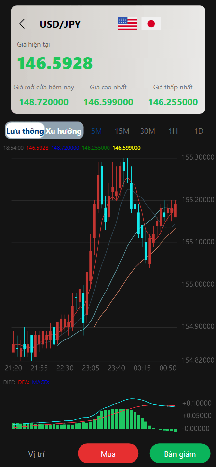The image size is (216, 467).
Task: Click the USD/JPY pair title
Action: (x=60, y=24)
